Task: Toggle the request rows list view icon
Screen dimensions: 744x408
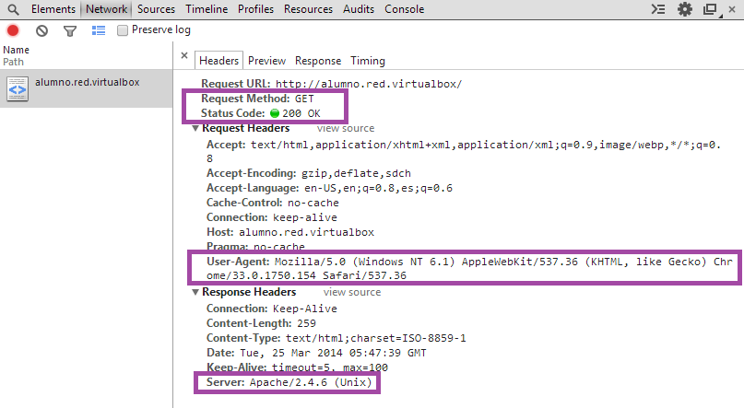Action: pyautogui.click(x=99, y=30)
